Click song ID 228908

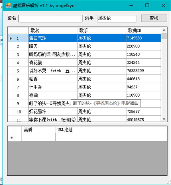(143, 46)
